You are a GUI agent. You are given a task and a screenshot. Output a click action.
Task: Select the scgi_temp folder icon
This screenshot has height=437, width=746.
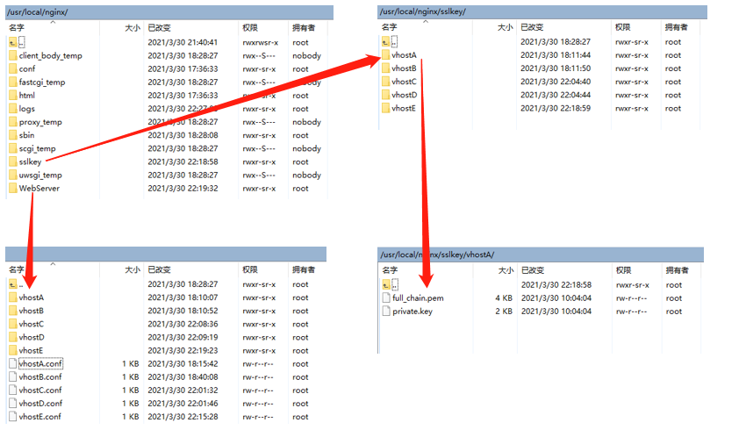click(13, 149)
